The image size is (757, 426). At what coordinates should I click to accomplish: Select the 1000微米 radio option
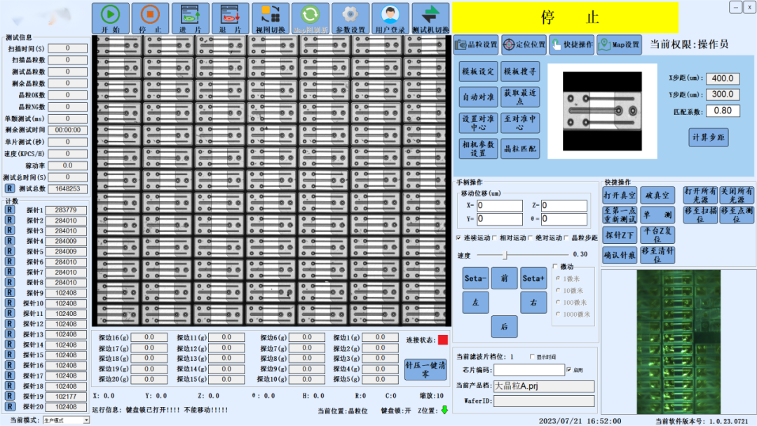[558, 314]
